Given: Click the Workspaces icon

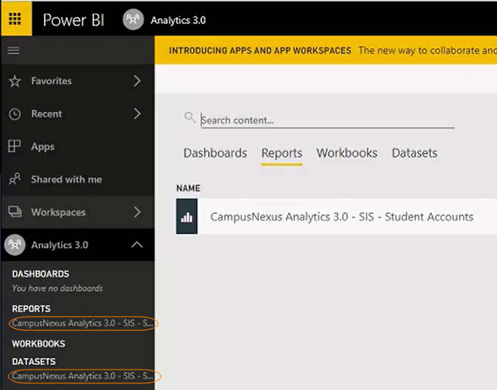Looking at the screenshot, I should tap(15, 212).
